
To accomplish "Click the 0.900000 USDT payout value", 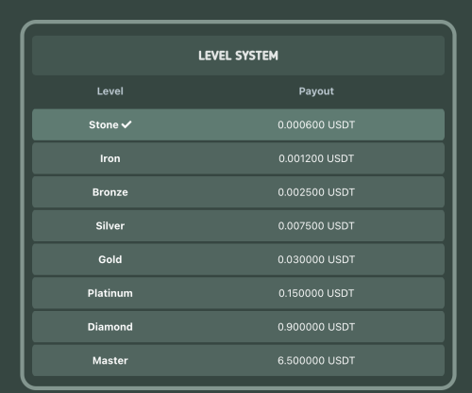I will pos(316,327).
